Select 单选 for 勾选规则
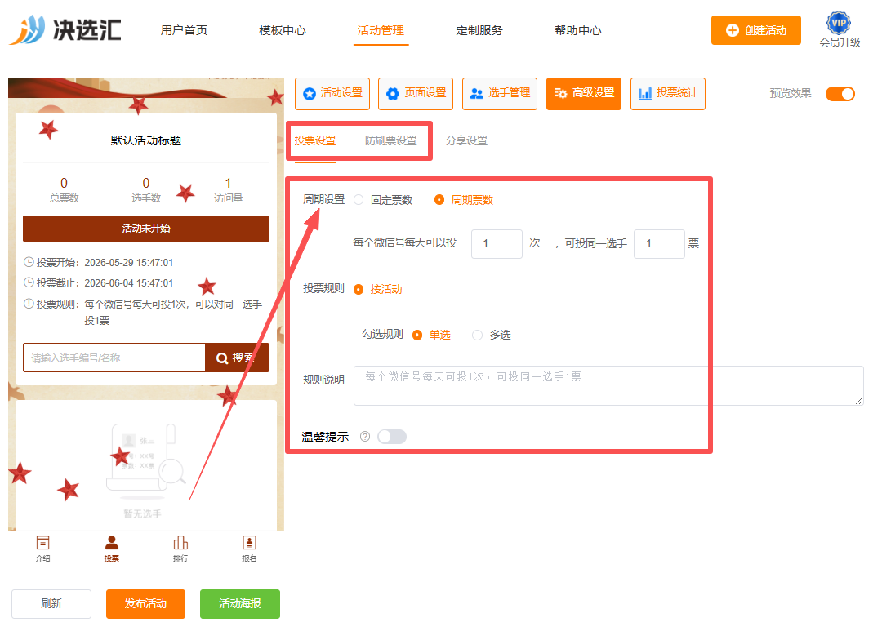This screenshot has height=640, width=873. (431, 335)
